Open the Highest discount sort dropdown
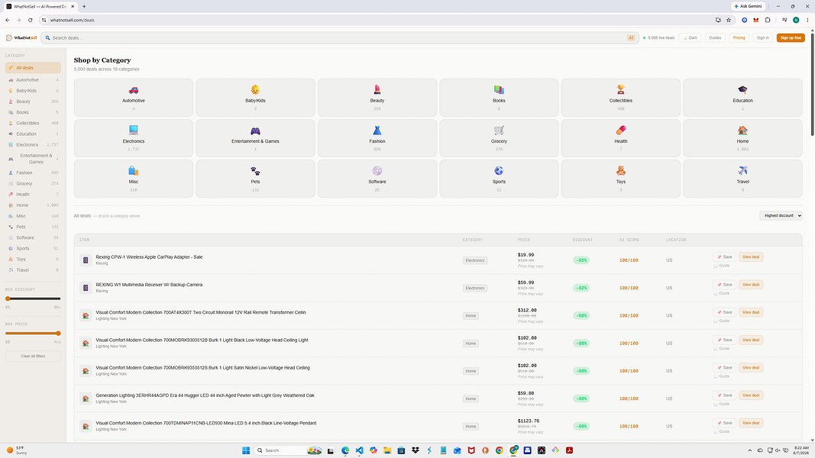Image resolution: width=815 pixels, height=458 pixels. 781,215
